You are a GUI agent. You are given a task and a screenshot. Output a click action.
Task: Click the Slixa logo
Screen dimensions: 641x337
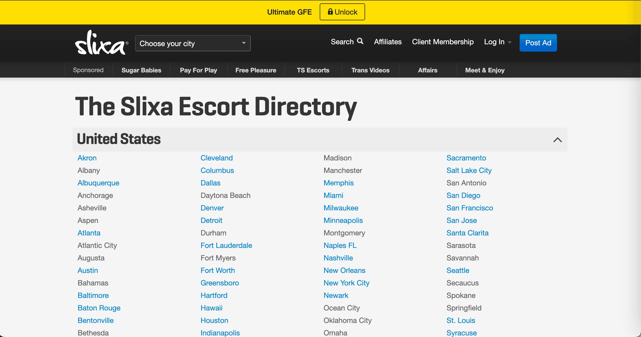101,43
